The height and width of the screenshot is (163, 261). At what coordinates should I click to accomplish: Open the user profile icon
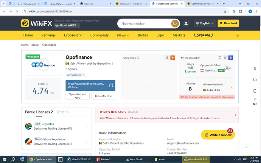186,23
